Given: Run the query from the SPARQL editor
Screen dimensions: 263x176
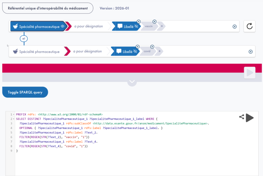Looking at the screenshot, I should pos(250,118).
